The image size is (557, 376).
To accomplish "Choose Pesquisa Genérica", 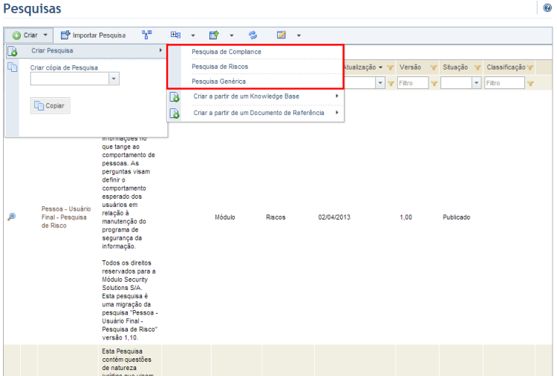I will pyautogui.click(x=219, y=82).
